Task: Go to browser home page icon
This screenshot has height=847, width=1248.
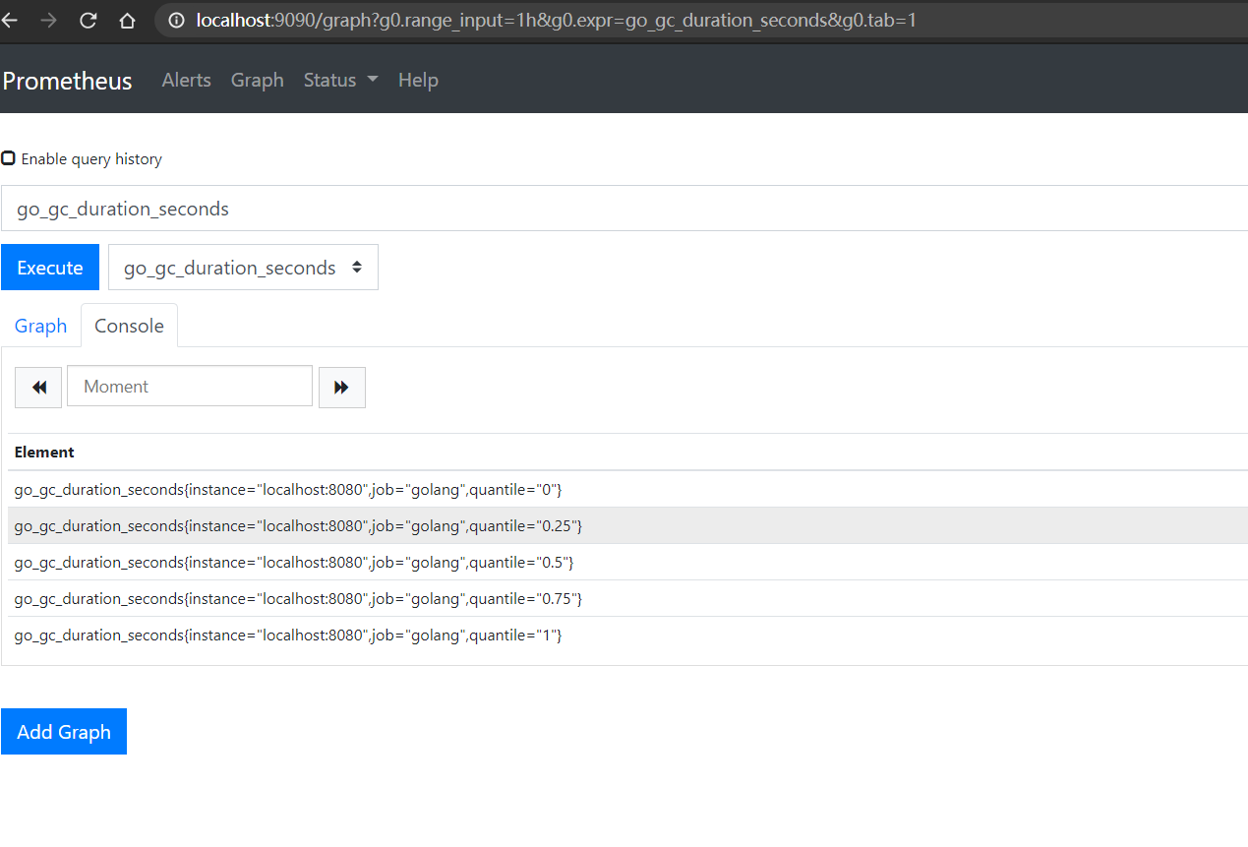Action: pos(127,20)
